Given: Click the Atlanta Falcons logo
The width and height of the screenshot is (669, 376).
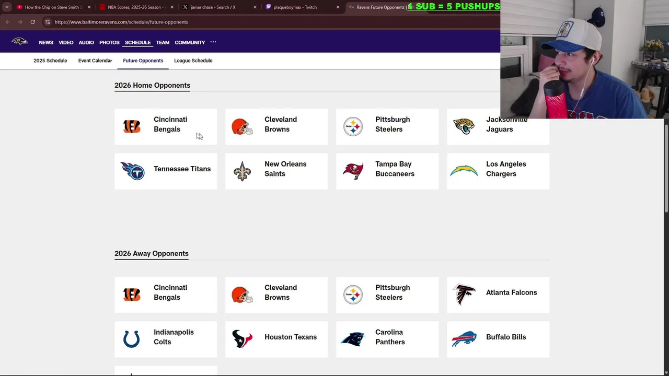Looking at the screenshot, I should 464,295.
